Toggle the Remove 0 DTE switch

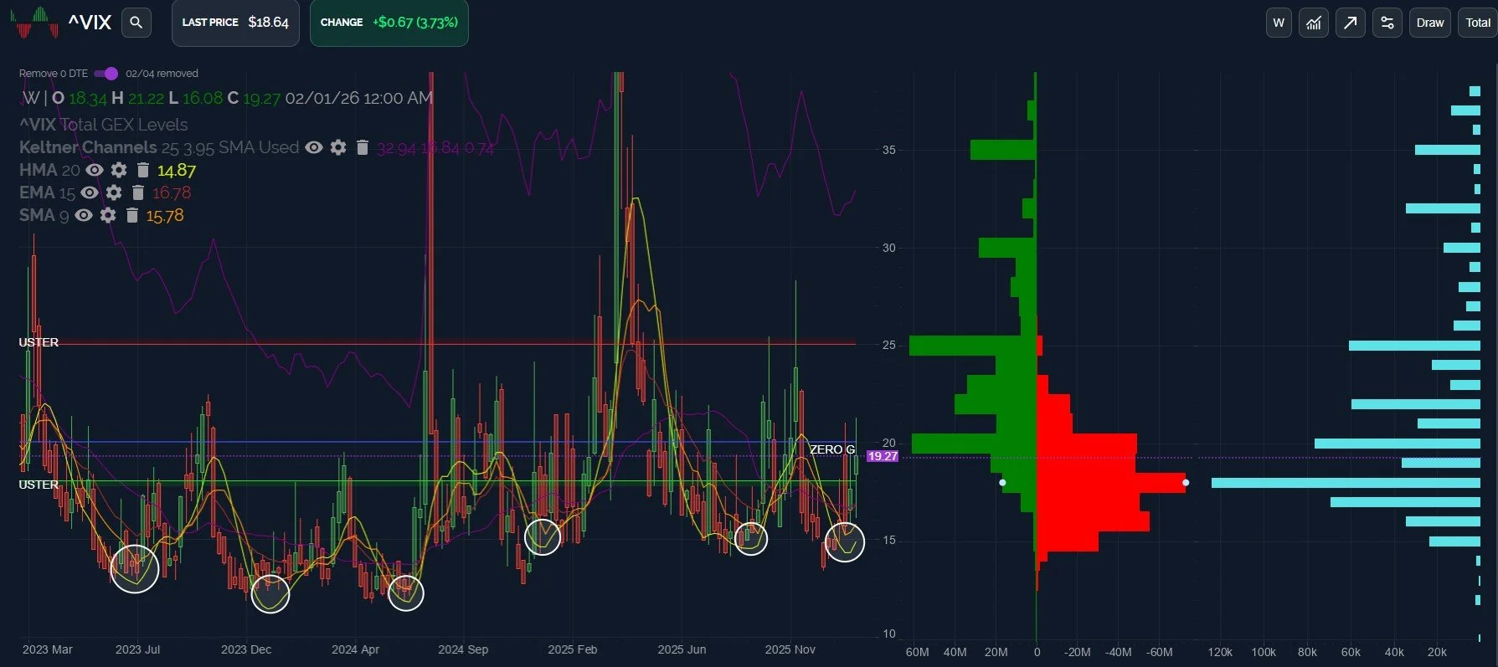[106, 74]
